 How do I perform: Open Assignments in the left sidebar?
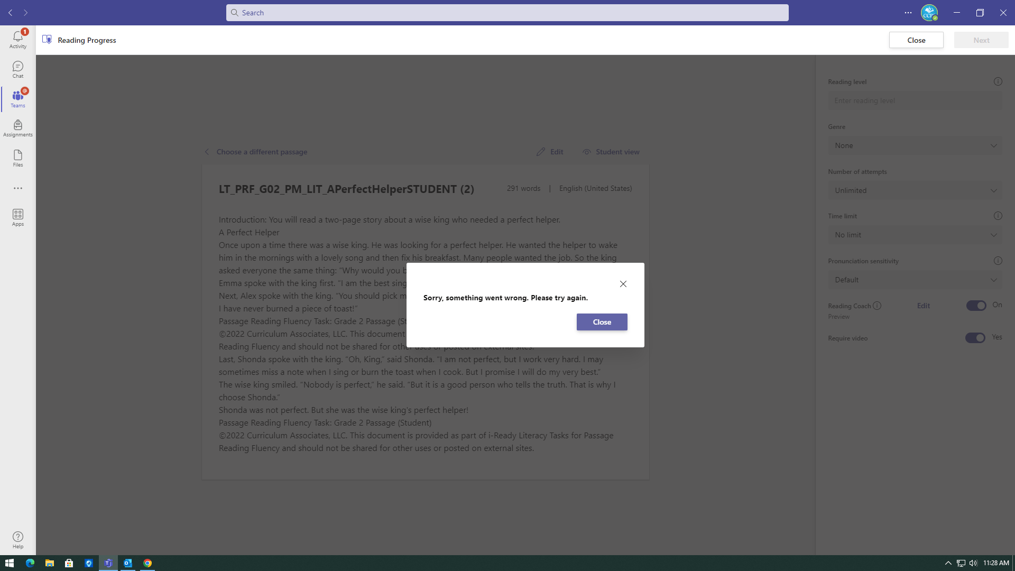pyautogui.click(x=18, y=128)
